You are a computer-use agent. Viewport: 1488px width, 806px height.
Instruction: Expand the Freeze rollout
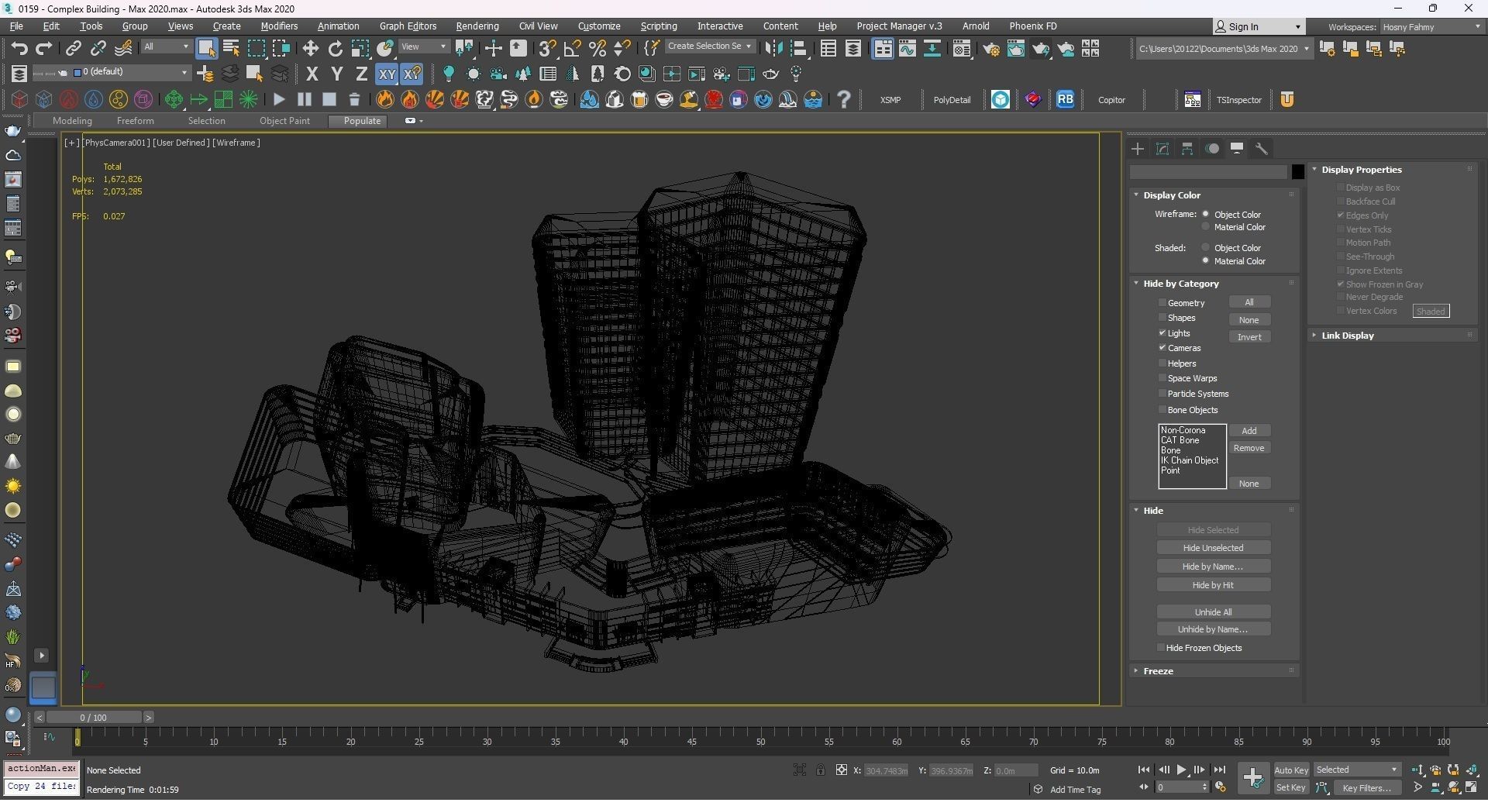coord(1213,671)
